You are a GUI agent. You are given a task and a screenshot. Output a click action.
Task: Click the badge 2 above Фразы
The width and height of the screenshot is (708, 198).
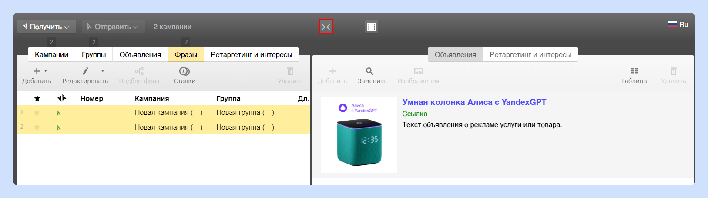[x=186, y=42]
